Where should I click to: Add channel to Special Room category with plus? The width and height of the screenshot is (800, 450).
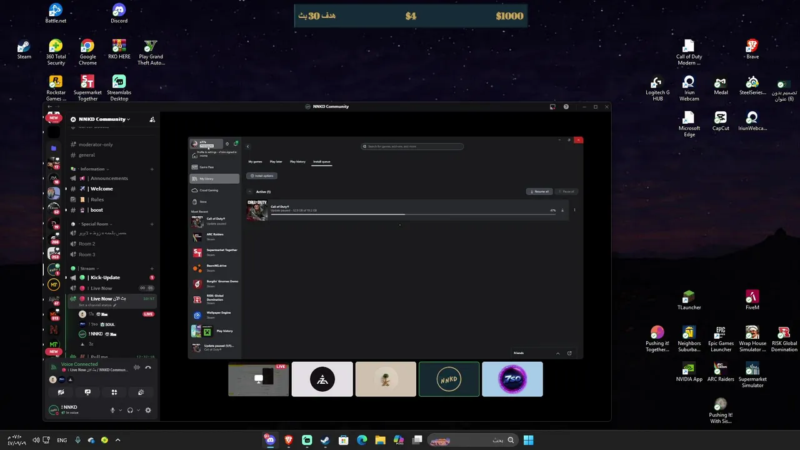coord(152,224)
